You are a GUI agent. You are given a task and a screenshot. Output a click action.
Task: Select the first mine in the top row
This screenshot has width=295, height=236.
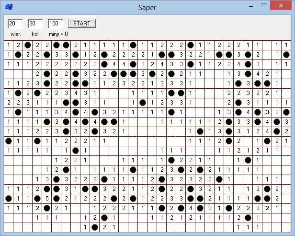click(x=28, y=45)
